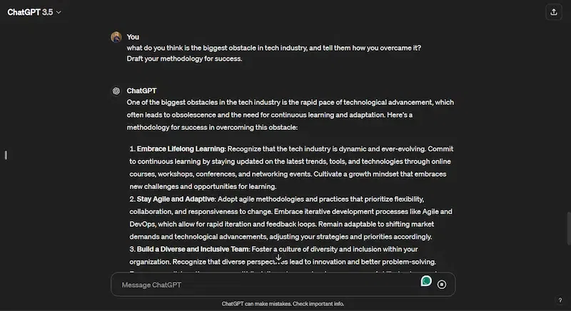Click the ChatGPT logo icon beside response

116,91
